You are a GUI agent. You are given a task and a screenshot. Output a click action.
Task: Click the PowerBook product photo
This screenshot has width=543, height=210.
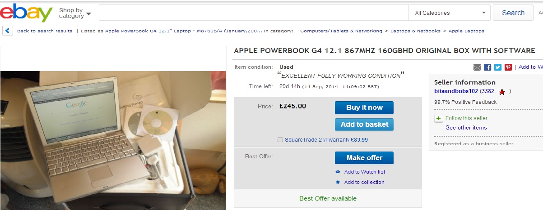click(113, 140)
